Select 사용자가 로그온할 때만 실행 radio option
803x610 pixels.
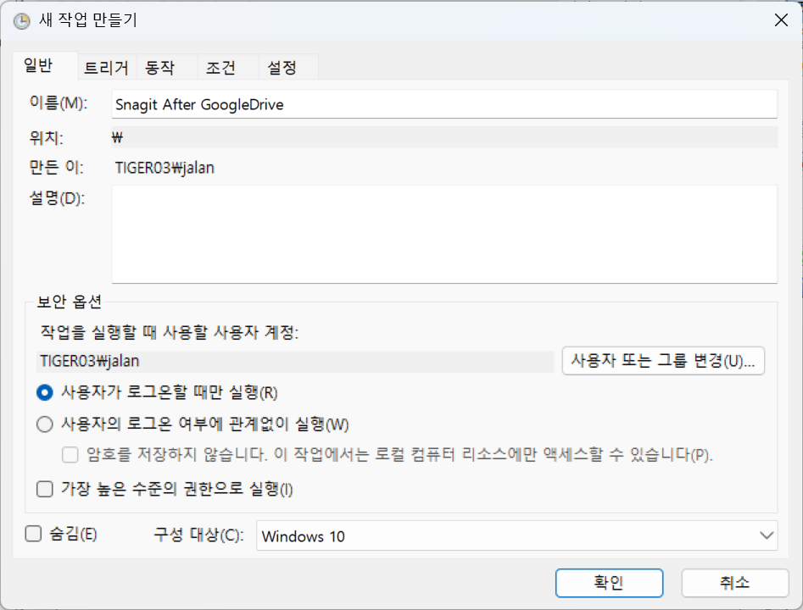point(46,393)
